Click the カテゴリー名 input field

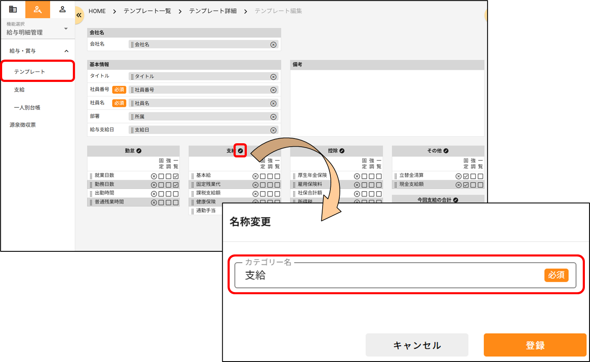386,275
